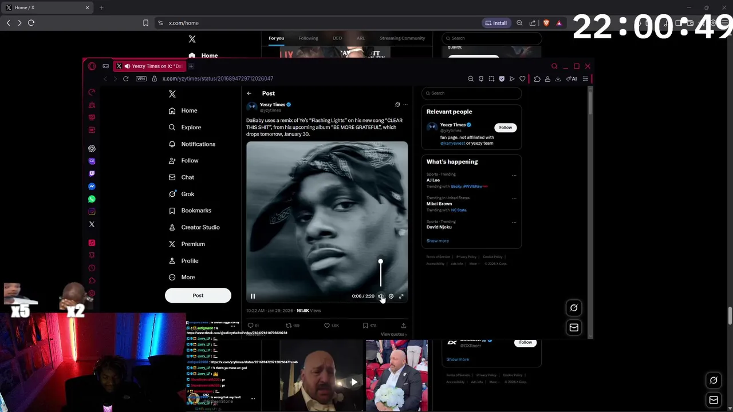Screen dimensions: 733x412
Task: Click Show more under What's happening
Action: click(438, 241)
